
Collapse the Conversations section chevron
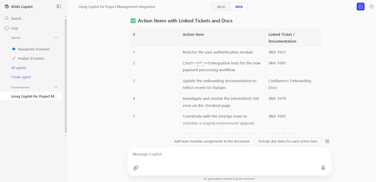coord(56,87)
